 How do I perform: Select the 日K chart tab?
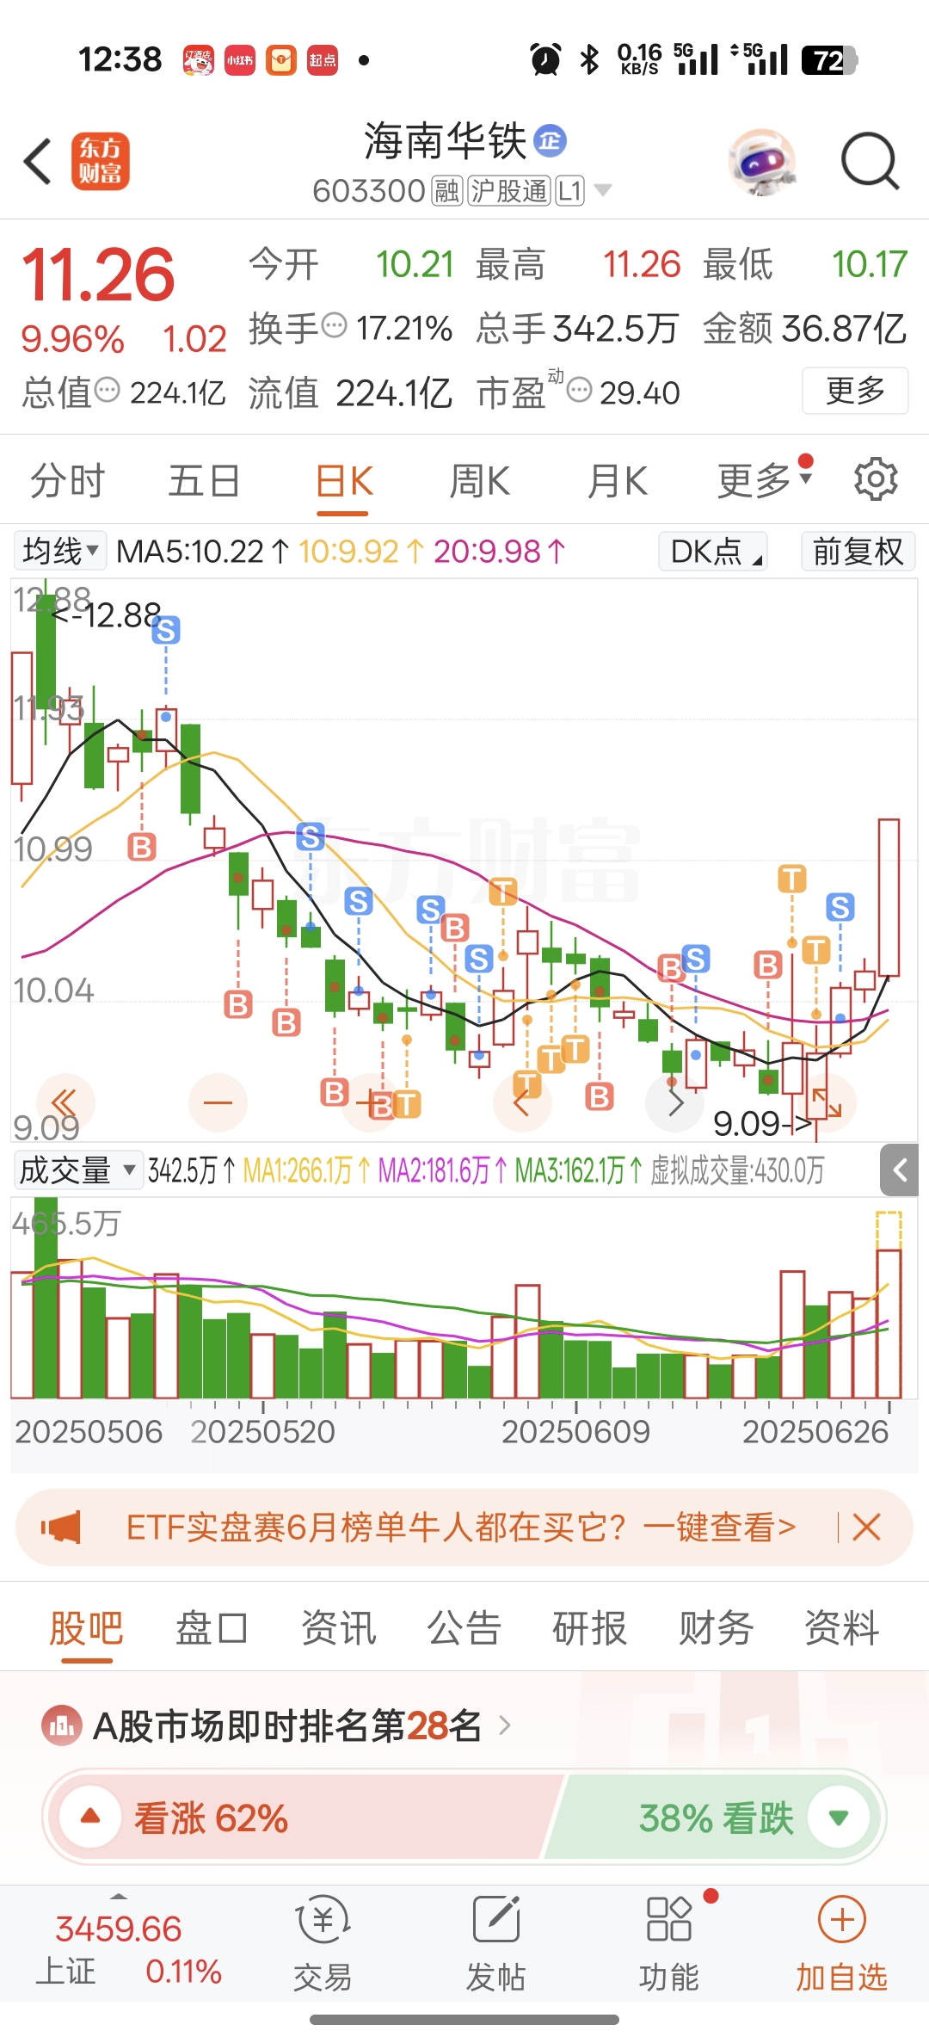tap(343, 482)
